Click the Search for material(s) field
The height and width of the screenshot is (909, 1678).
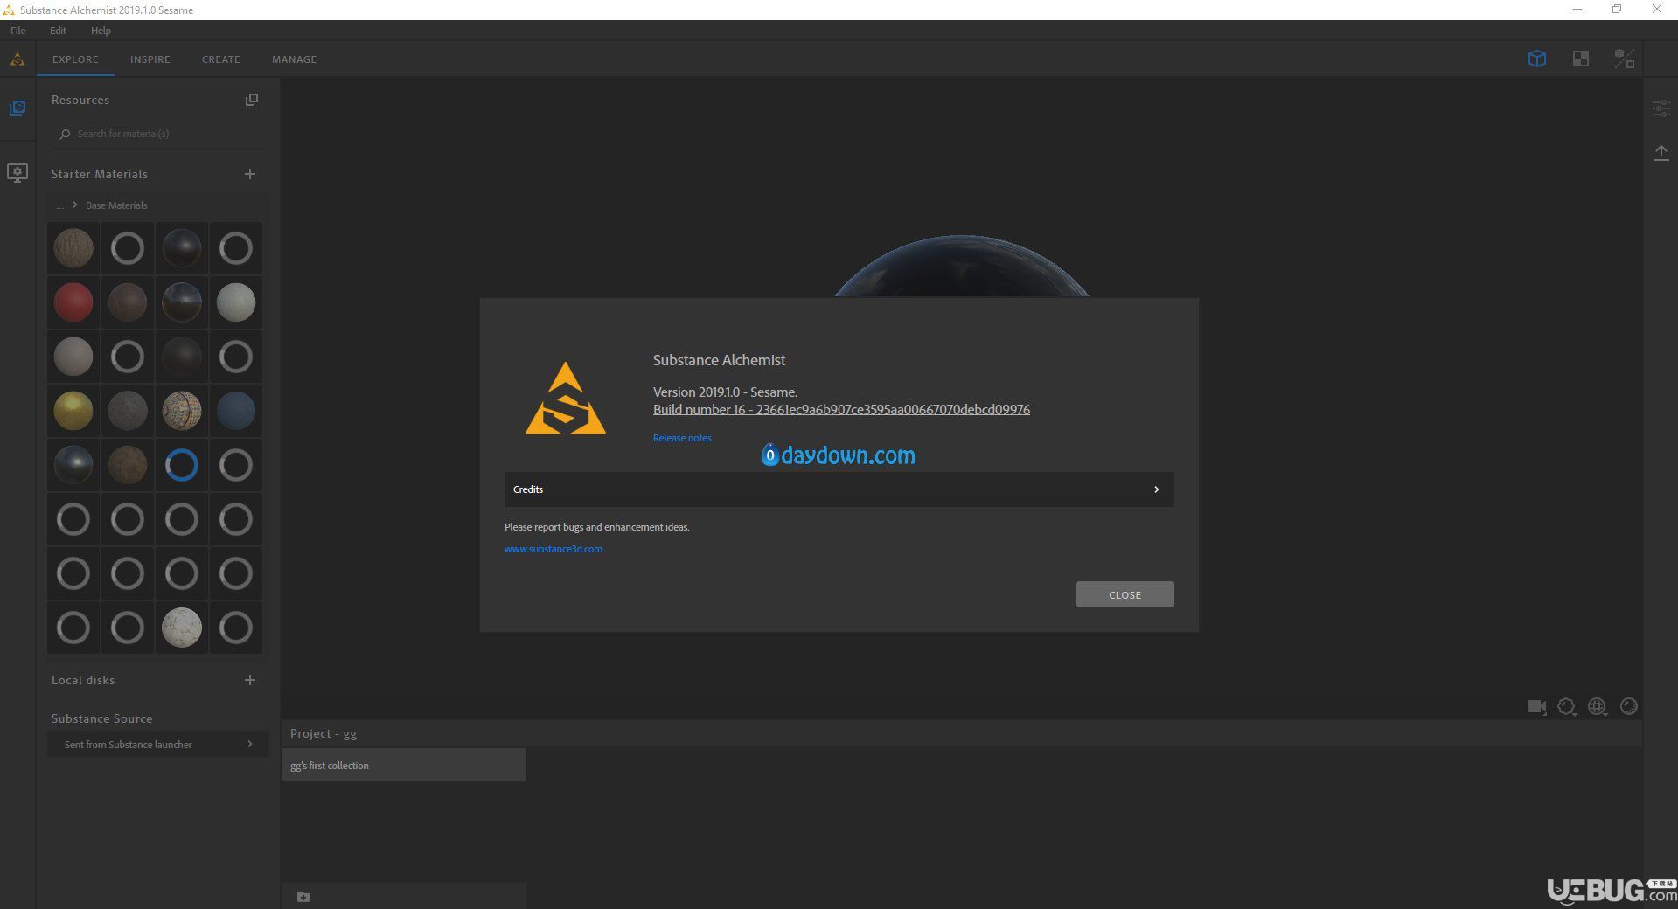click(x=157, y=134)
